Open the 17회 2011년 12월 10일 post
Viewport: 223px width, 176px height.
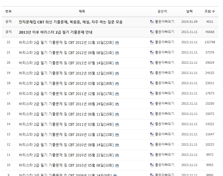point(66,94)
